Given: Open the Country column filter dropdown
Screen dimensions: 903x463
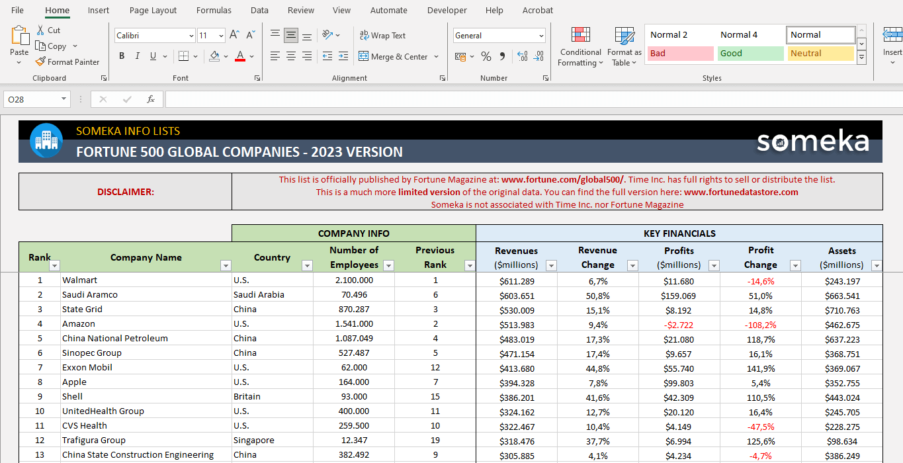Looking at the screenshot, I should [307, 265].
